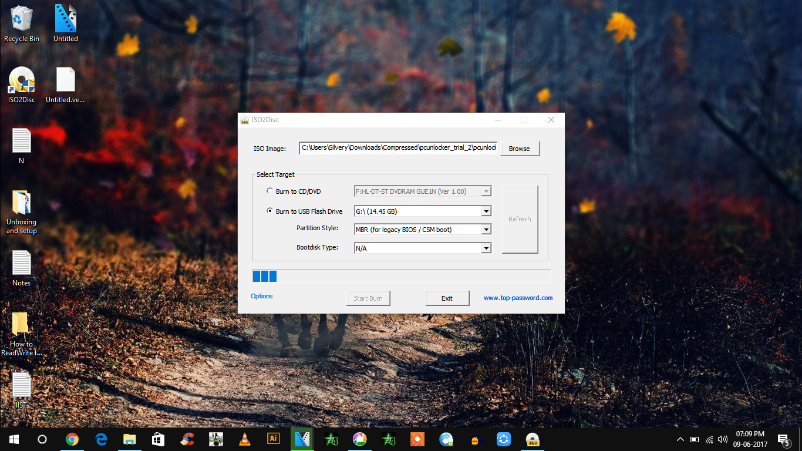Open the Recycle Bin desktop icon
The height and width of the screenshot is (451, 802).
22,23
